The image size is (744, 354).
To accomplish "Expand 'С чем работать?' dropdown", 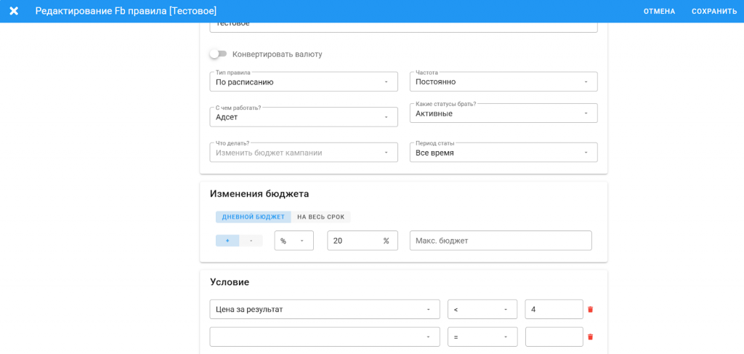I will [x=303, y=117].
